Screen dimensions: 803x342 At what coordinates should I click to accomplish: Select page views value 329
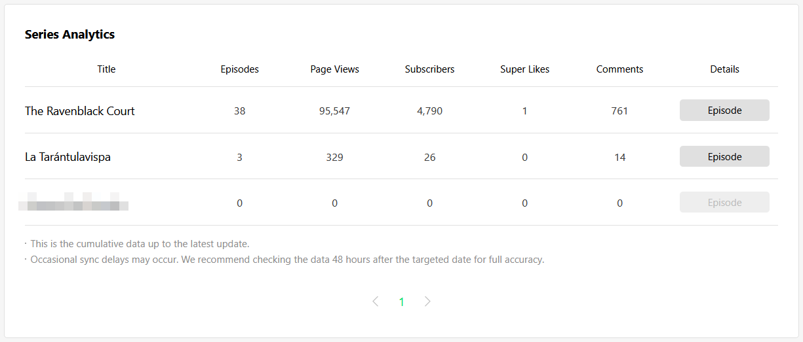pyautogui.click(x=335, y=158)
